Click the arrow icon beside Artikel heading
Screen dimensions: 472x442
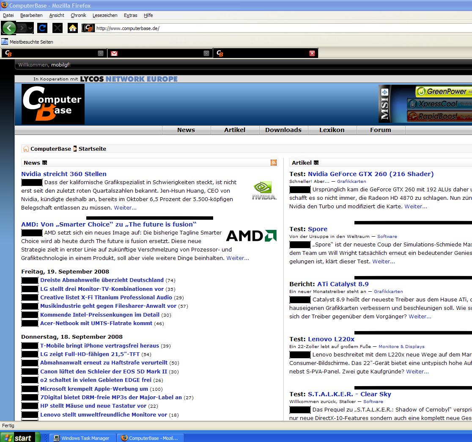pyautogui.click(x=316, y=163)
